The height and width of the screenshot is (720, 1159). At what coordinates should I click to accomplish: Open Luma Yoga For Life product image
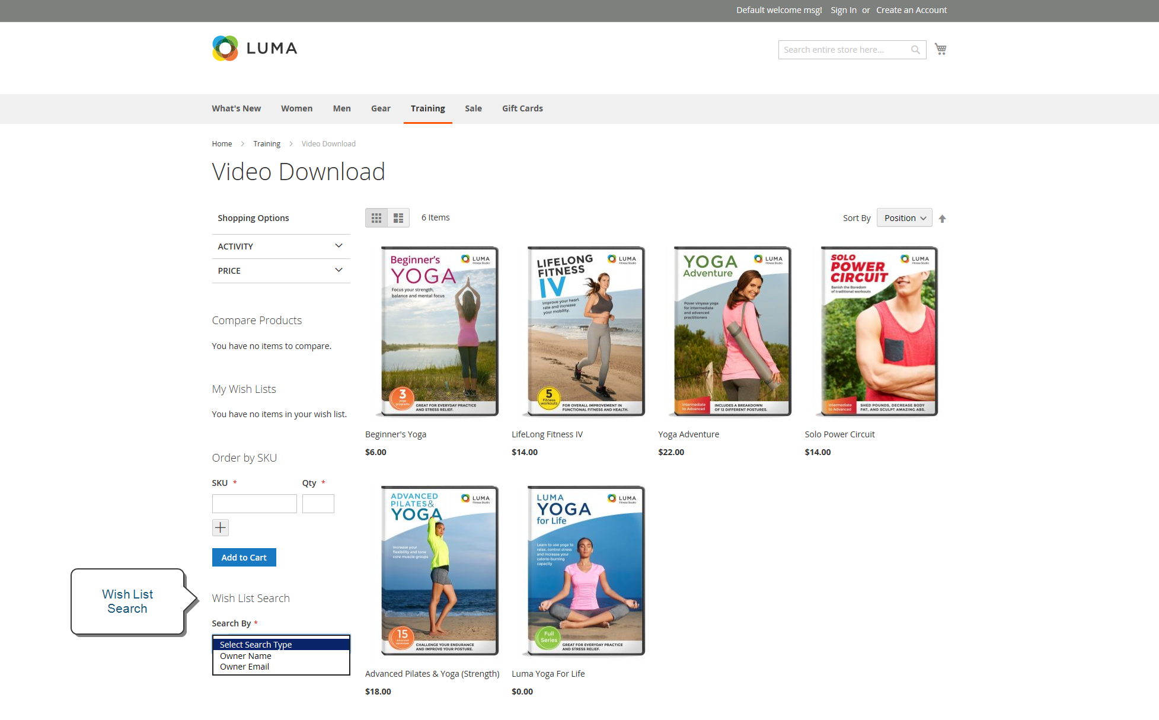click(x=585, y=571)
